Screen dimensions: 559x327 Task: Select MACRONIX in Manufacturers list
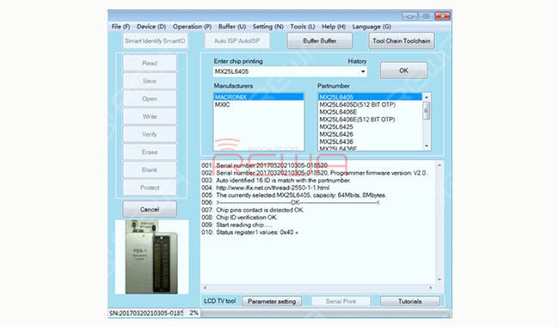click(259, 97)
